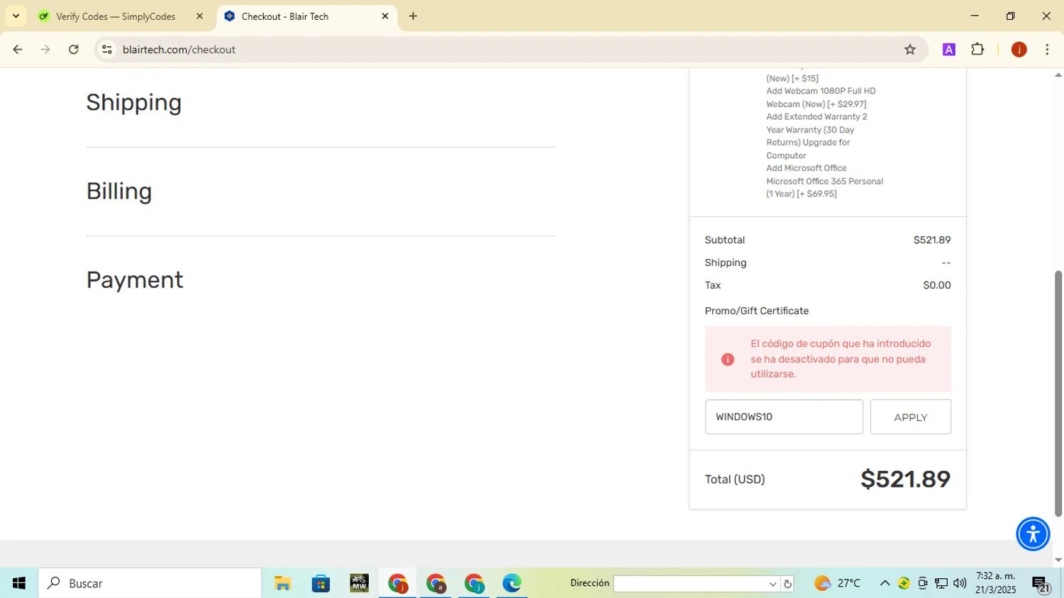
Task: Click the Dirección toolbar refresh icon
Action: point(787,584)
